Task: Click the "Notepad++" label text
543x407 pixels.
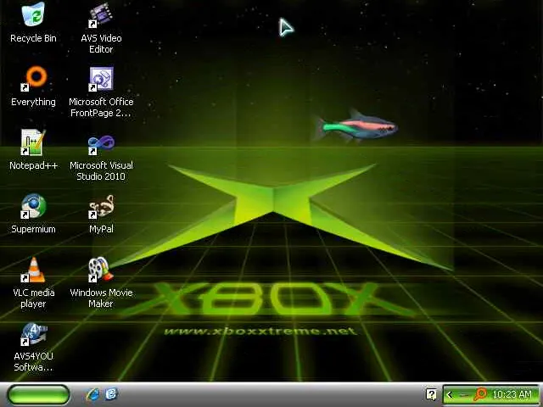Action: coord(33,165)
